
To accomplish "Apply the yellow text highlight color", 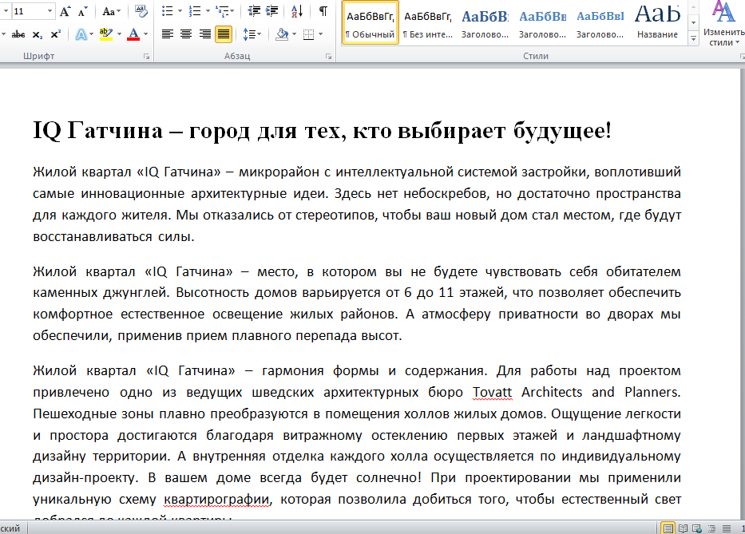I will [106, 34].
